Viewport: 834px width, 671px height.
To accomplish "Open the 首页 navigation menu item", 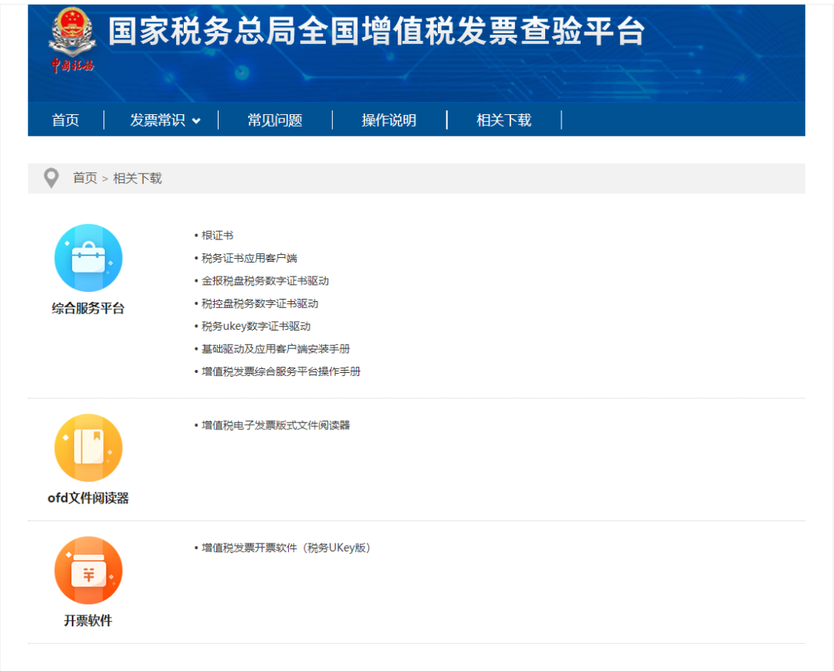I will click(66, 120).
